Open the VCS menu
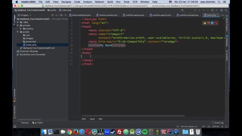This screenshot has width=242, height=136. pyautogui.click(x=135, y=2)
